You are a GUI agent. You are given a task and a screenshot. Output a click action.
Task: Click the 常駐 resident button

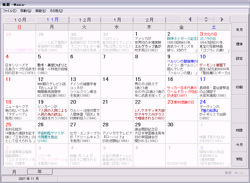tap(239, 159)
